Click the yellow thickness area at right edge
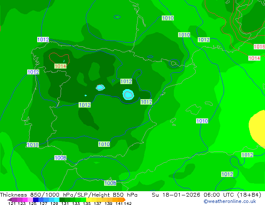 (258, 129)
